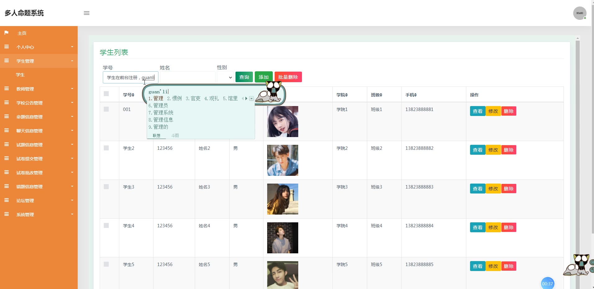Focus the 姓名 search input field
The width and height of the screenshot is (594, 289).
tap(187, 77)
